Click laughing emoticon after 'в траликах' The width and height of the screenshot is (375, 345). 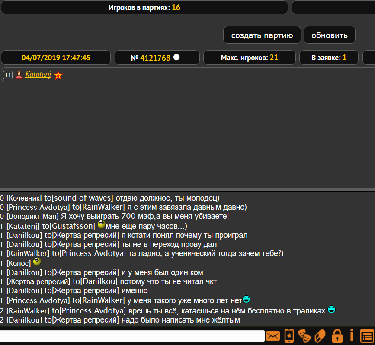pos(331,310)
